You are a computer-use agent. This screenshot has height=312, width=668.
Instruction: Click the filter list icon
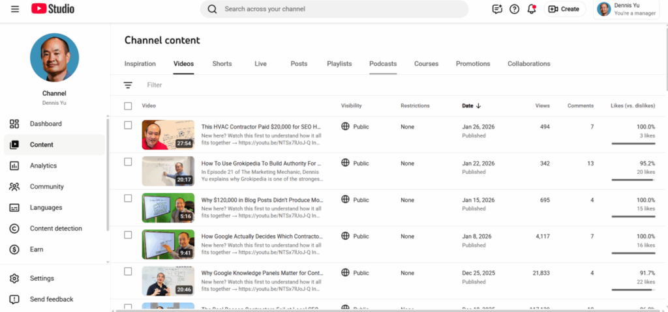(x=128, y=85)
